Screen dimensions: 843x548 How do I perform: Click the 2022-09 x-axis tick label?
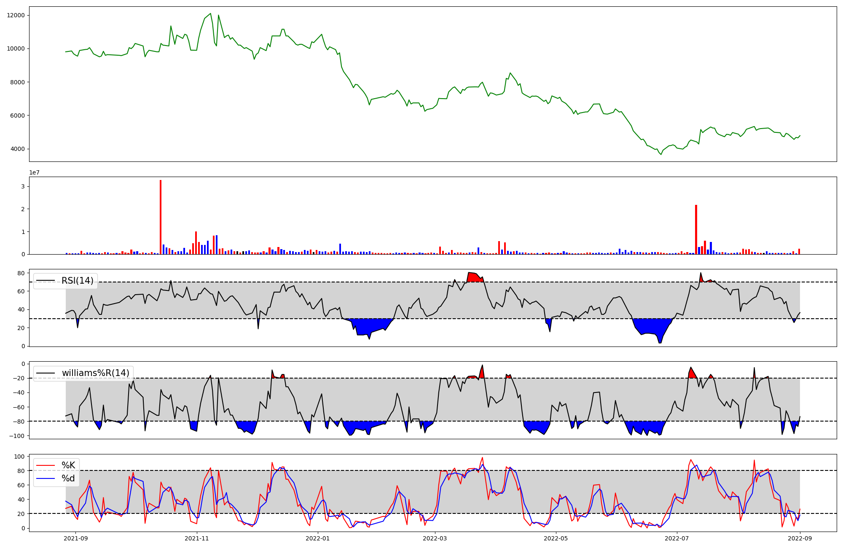coord(800,538)
